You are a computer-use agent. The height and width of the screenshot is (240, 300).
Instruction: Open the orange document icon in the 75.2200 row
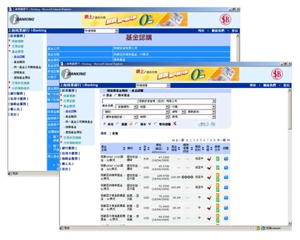pos(218,196)
